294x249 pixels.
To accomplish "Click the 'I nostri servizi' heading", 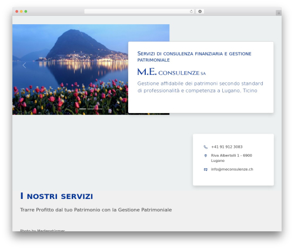I will [56, 196].
